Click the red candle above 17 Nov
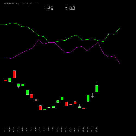Image resolution: width=136 pixels, height=136 pixels. pyautogui.click(x=40, y=107)
